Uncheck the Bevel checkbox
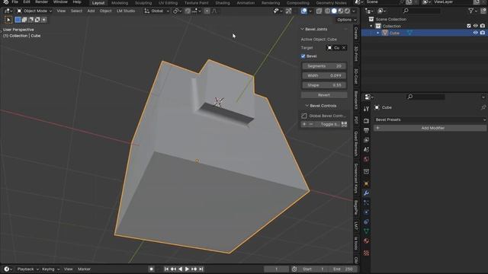488x274 pixels. 303,56
